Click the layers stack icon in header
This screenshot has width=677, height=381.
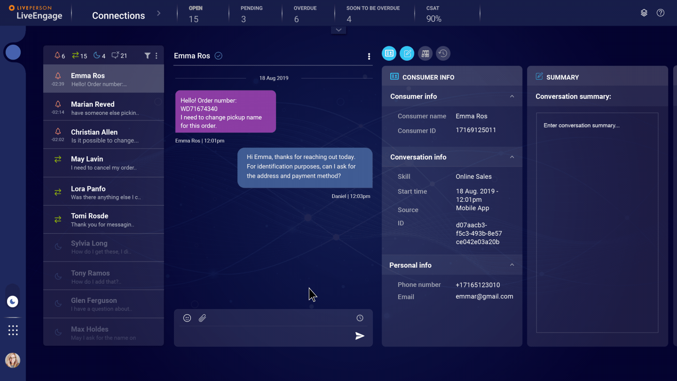[x=644, y=13]
